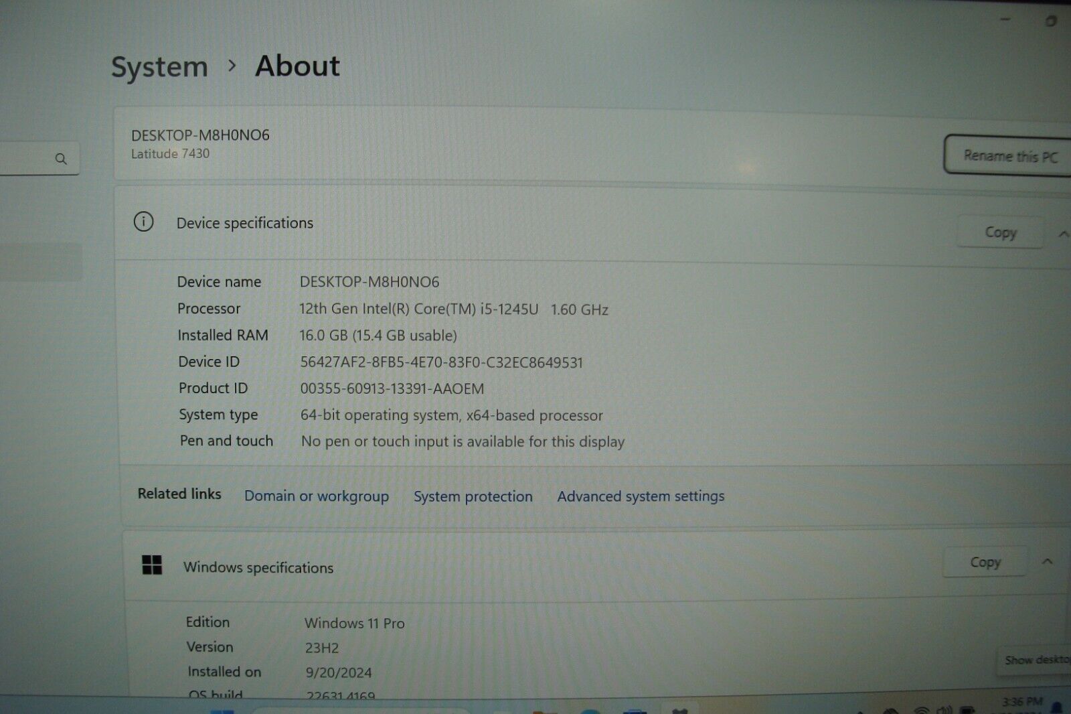The image size is (1071, 714).
Task: Collapse the Windows specifications section chevron
Action: (x=1048, y=561)
